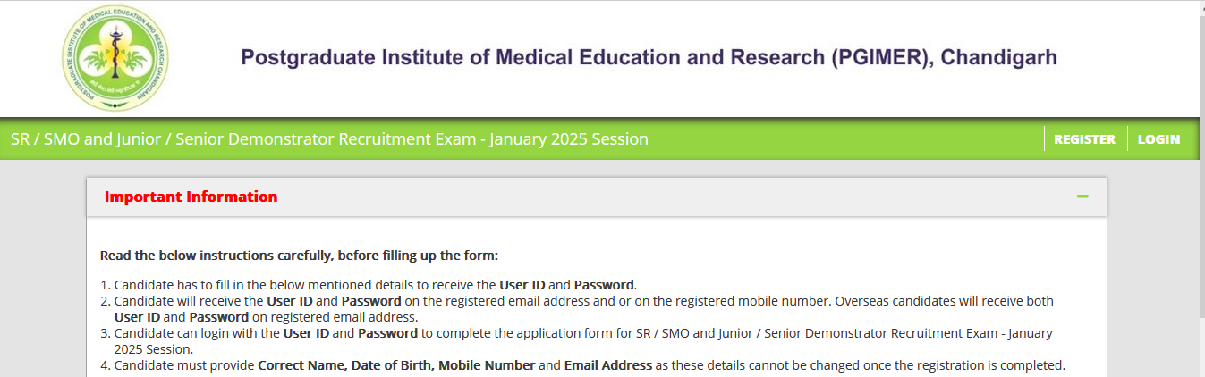Collapse Important Information with minus icon

[1082, 197]
